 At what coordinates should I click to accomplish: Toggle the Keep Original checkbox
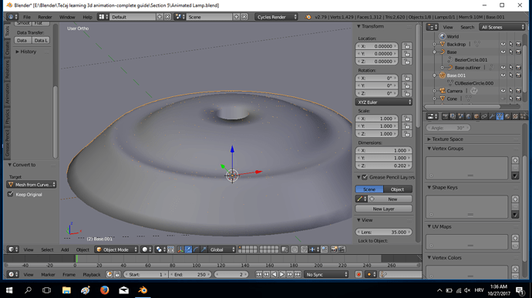coord(11,194)
